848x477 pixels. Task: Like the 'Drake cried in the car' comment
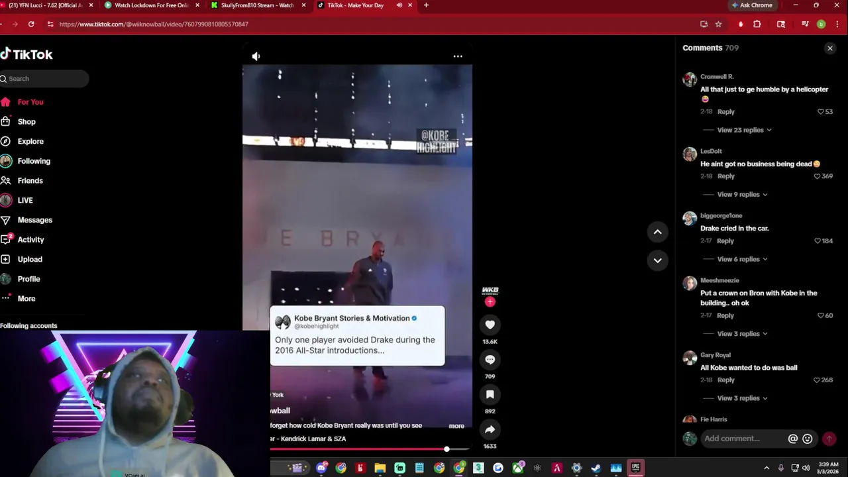(x=817, y=241)
